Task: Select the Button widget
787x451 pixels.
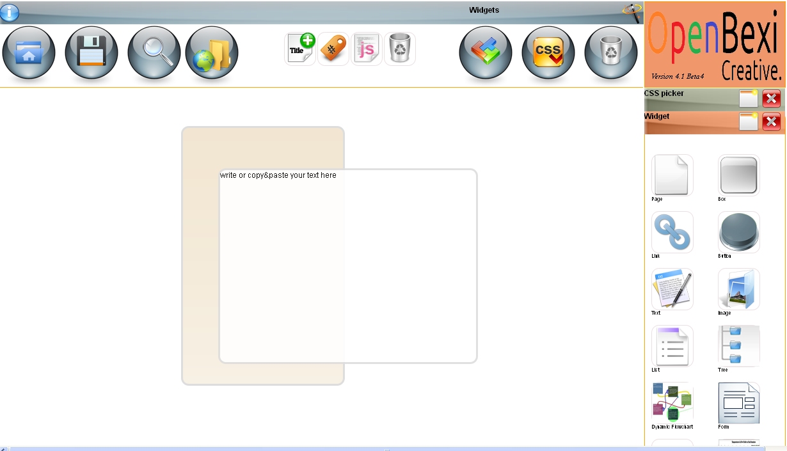Action: (x=739, y=232)
